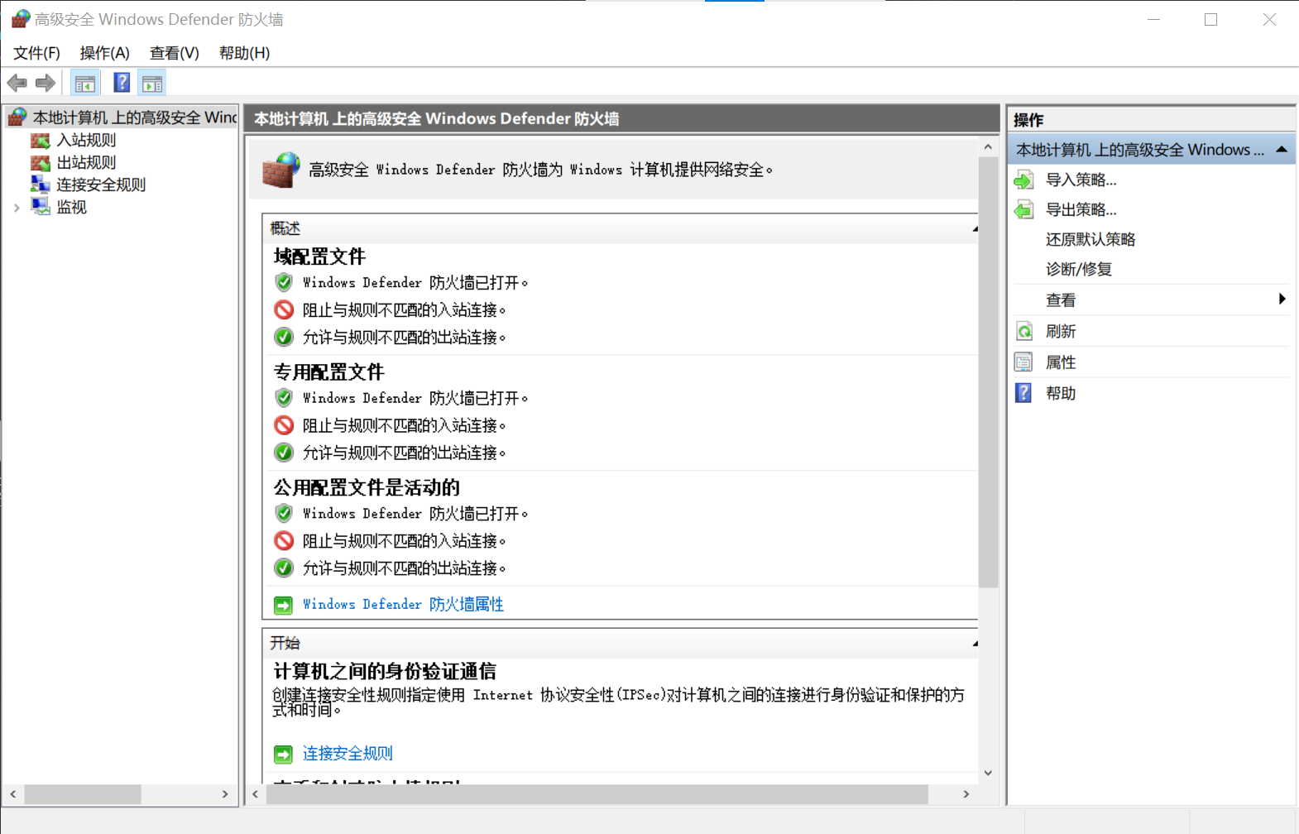The width and height of the screenshot is (1299, 834).
Task: Click the shield icon under 域配置文件
Action: click(284, 282)
